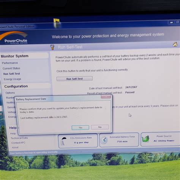The height and width of the screenshot is (180, 180).
Task: Click 'Last battery replacement date is 24/1/2567' text
Action: pos(44,117)
